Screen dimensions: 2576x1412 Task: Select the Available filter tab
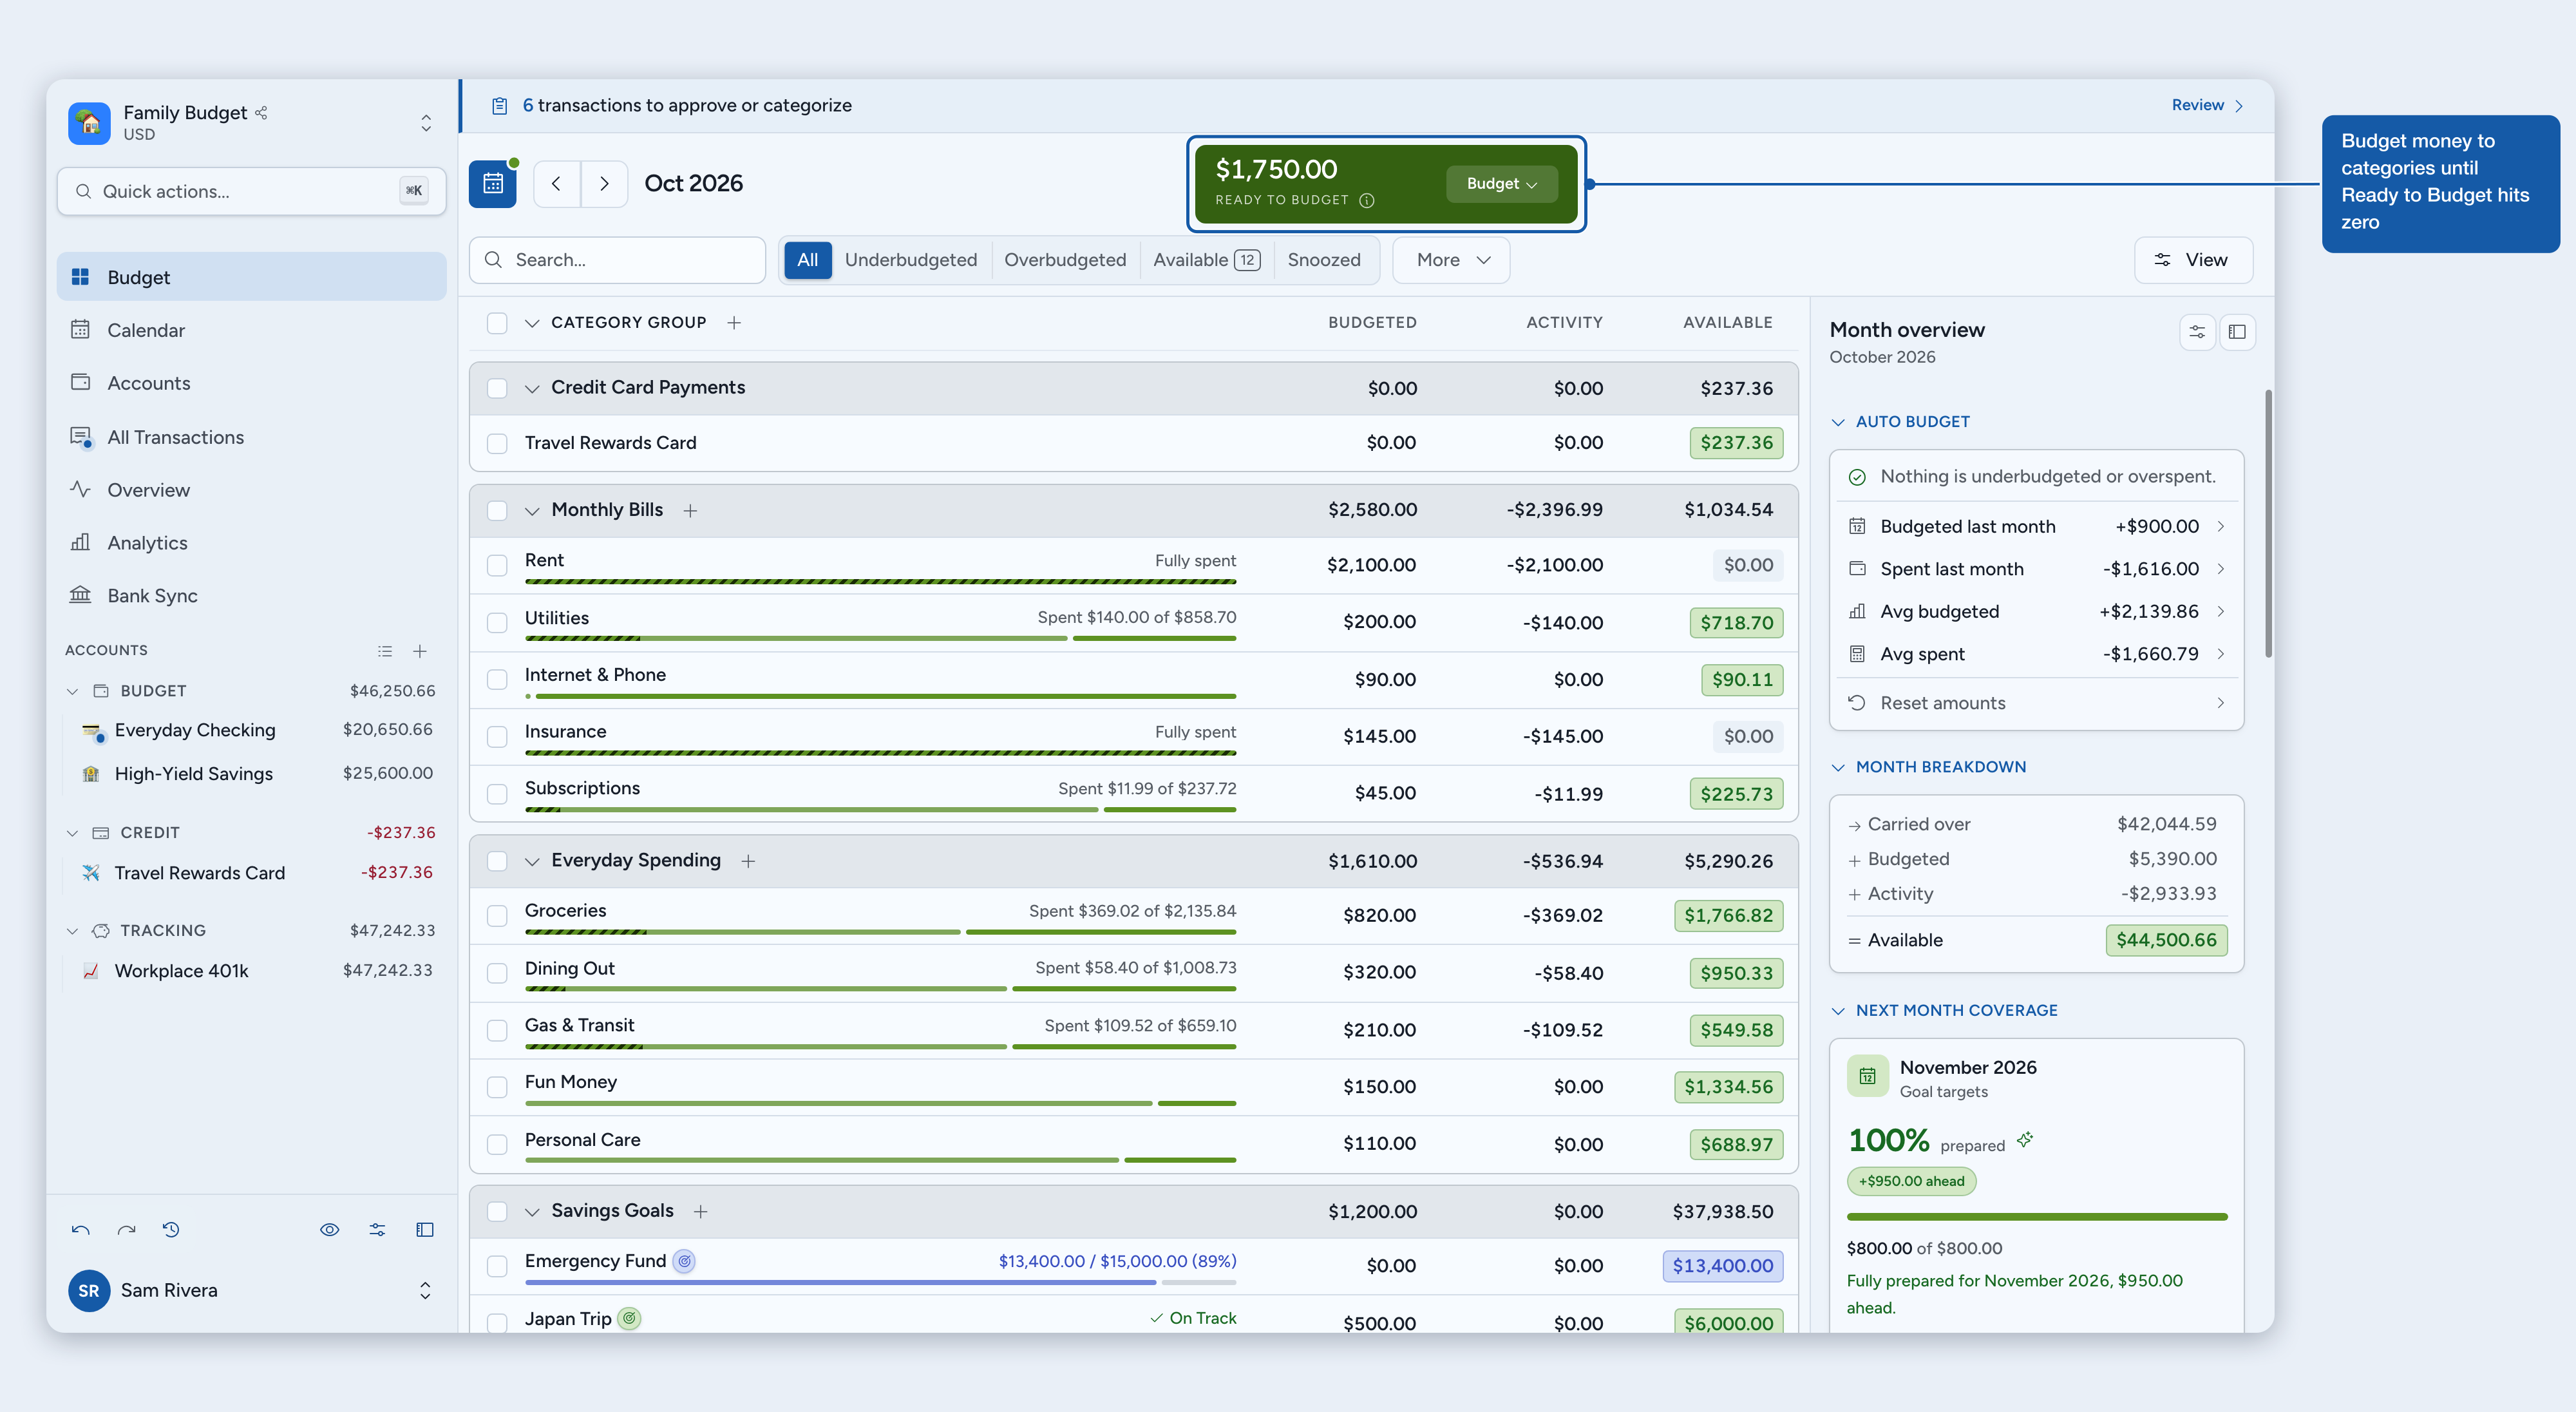point(1206,260)
